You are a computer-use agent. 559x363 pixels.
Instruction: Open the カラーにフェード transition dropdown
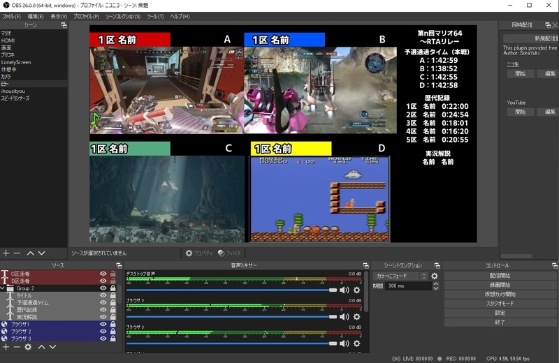coord(401,276)
